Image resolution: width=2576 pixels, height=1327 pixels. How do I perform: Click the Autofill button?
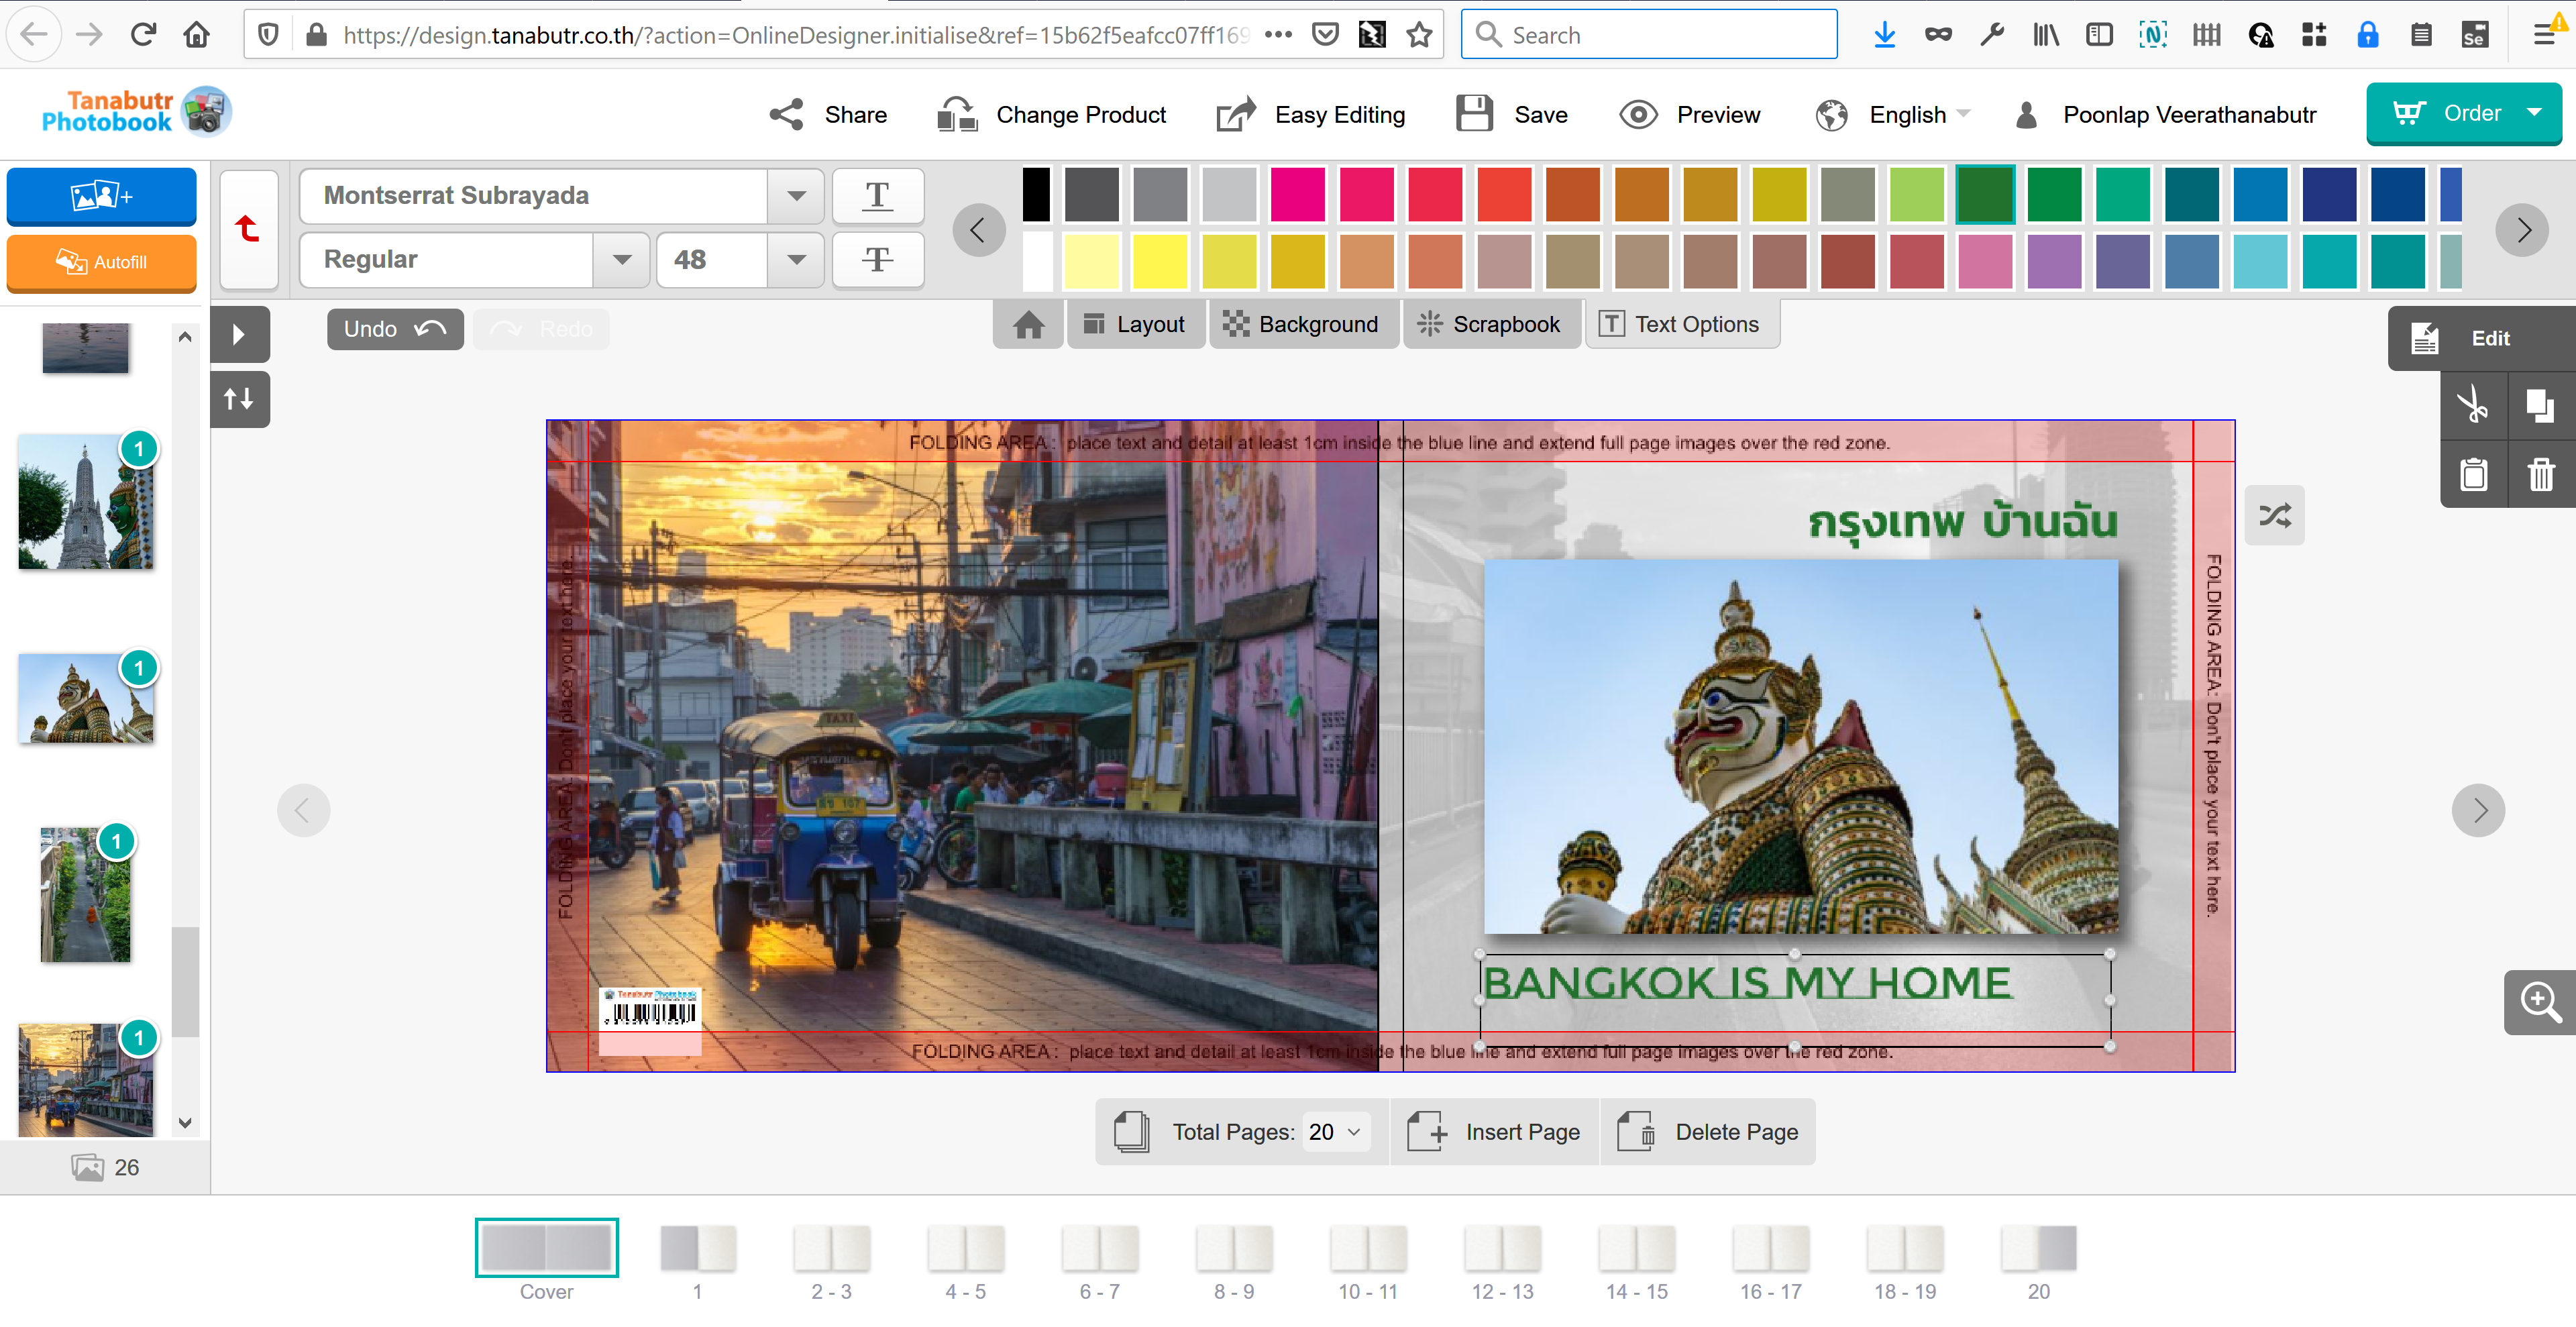(x=101, y=262)
